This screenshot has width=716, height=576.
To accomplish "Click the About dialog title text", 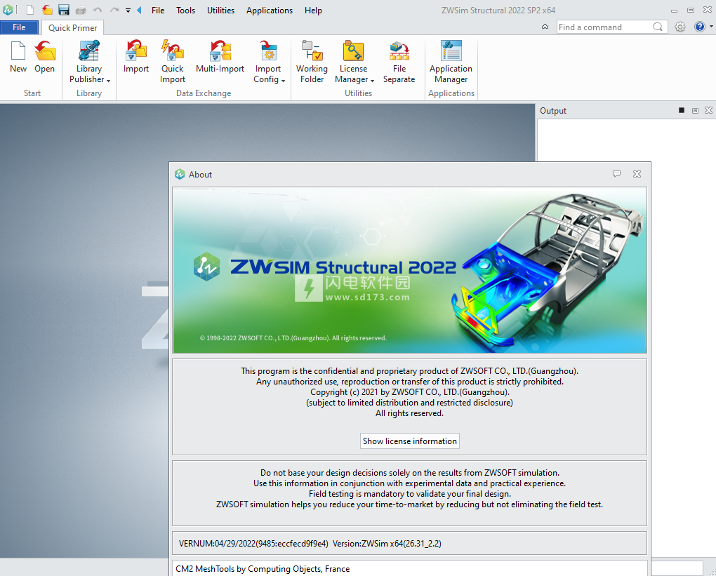I will point(201,175).
